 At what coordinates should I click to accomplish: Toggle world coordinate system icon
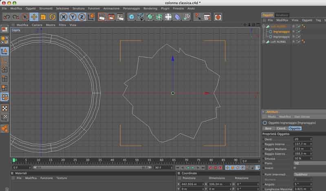point(91,17)
